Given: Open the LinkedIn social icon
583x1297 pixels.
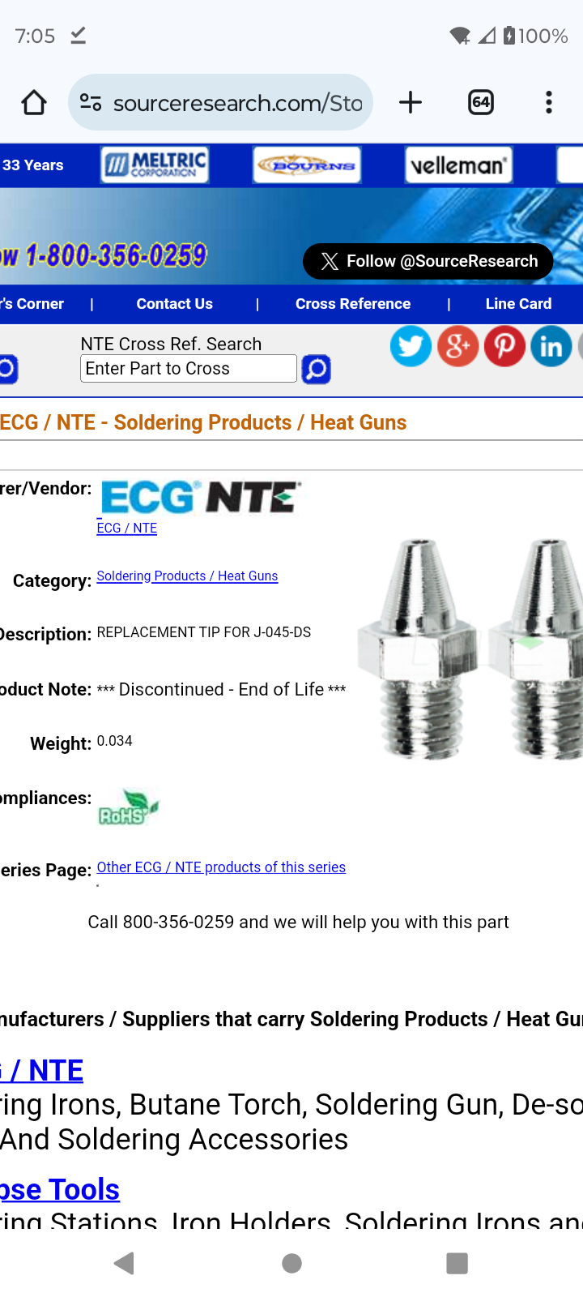Looking at the screenshot, I should (x=551, y=346).
